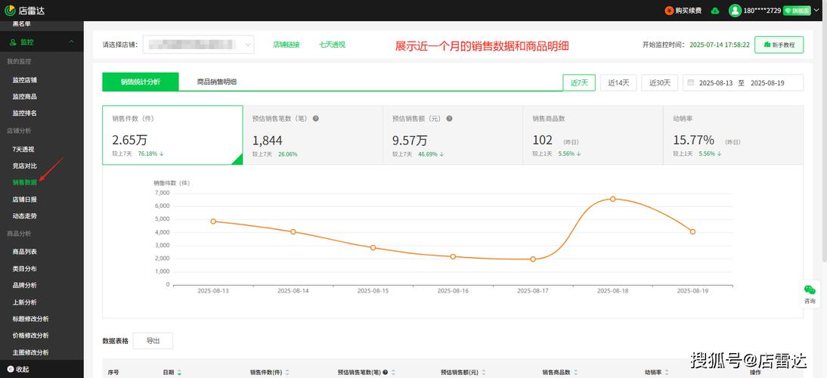Click the green cloud download icon
Image resolution: width=827 pixels, height=378 pixels.
(x=715, y=11)
